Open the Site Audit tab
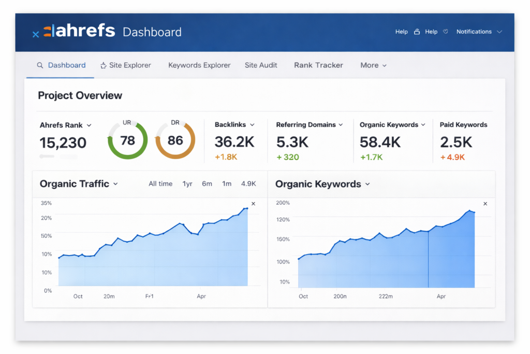Image resolution: width=530 pixels, height=354 pixels. coord(261,65)
